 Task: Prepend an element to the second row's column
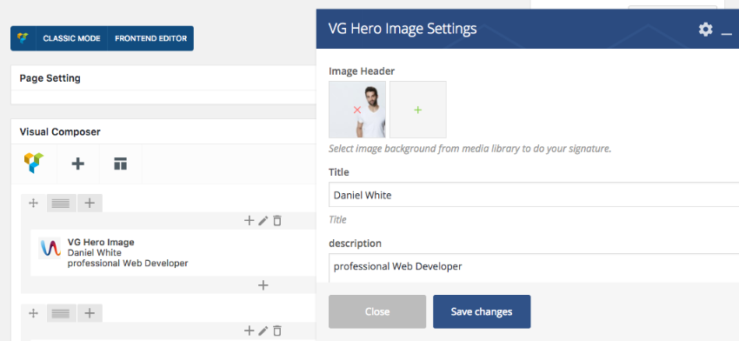[249, 331]
